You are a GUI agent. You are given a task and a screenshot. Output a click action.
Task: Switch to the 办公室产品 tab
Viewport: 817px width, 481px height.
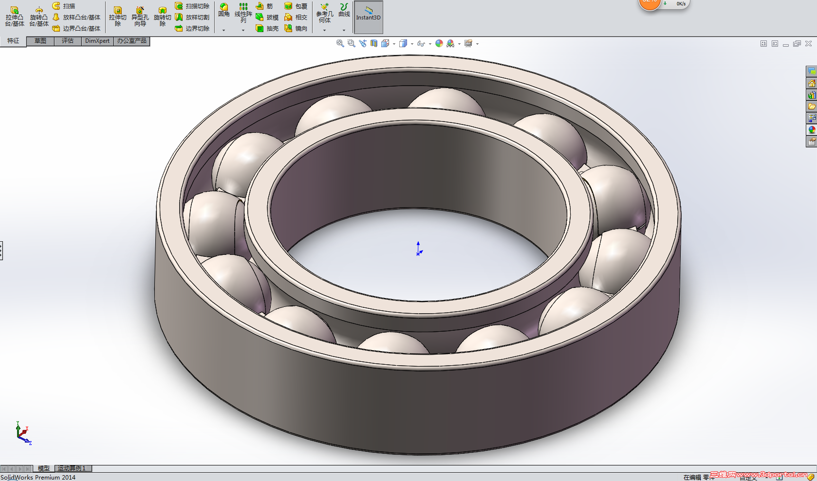tap(132, 41)
